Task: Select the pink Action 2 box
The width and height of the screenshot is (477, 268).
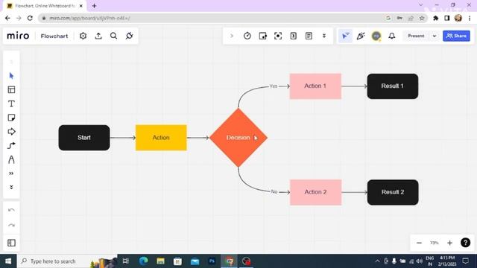Action: 315,192
